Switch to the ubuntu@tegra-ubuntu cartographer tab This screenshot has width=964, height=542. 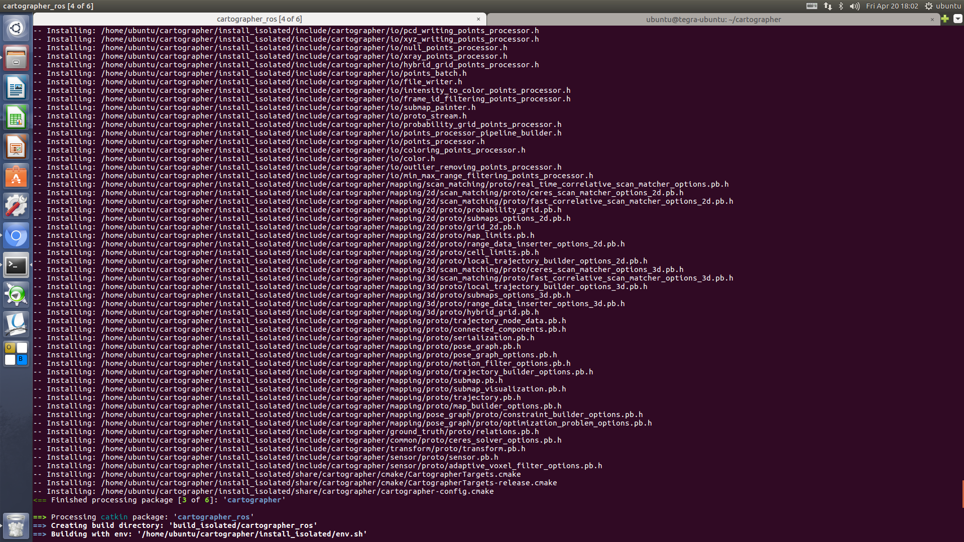(713, 20)
